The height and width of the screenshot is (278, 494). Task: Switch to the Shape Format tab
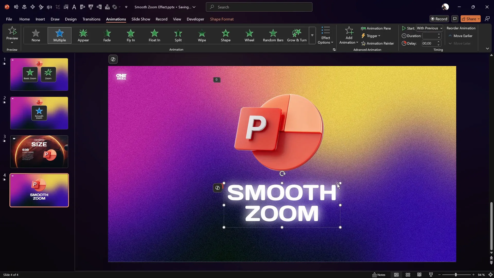tap(222, 19)
